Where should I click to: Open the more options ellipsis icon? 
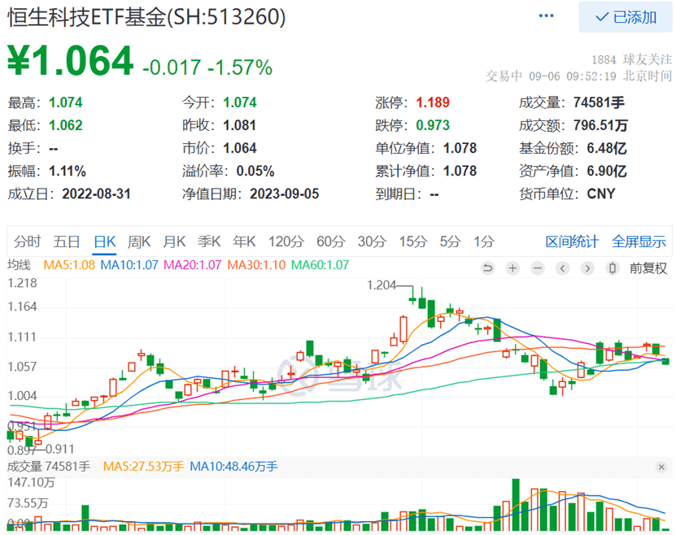pyautogui.click(x=546, y=15)
